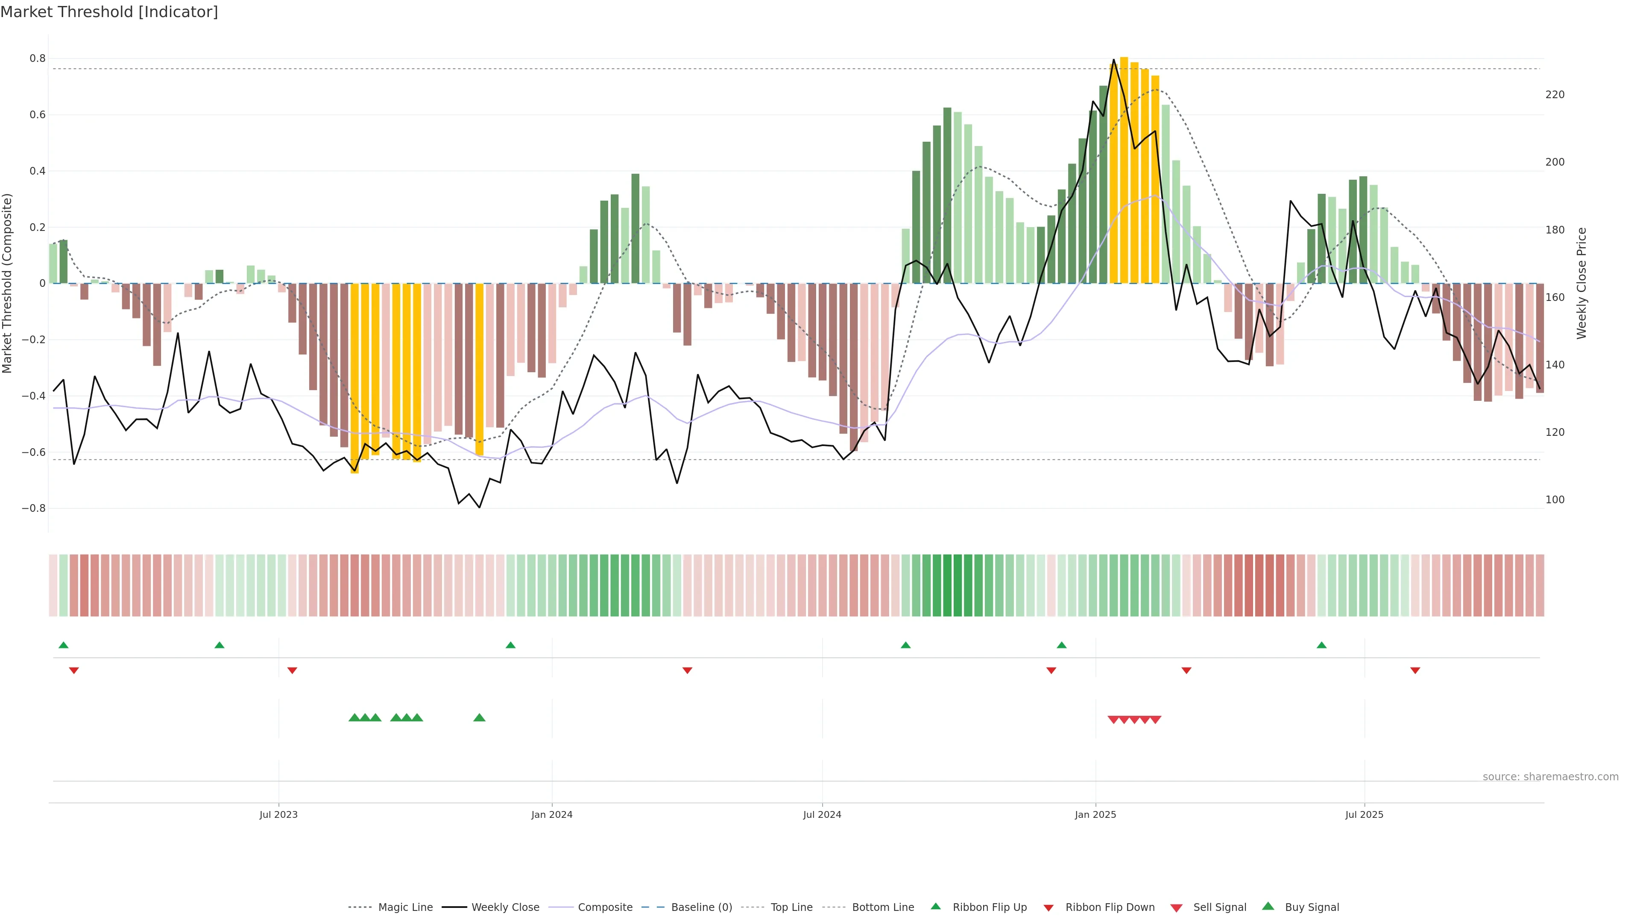
Task: Toggle the Top Line legend entry
Action: pos(791,907)
